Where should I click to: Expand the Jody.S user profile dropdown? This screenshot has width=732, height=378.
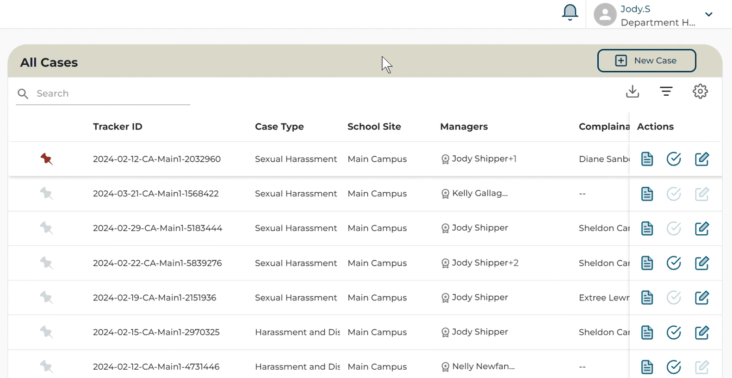tap(708, 14)
